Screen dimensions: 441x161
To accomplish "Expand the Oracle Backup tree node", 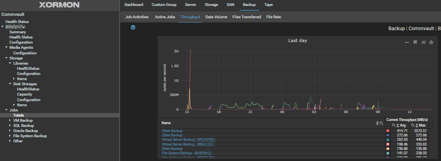I will (x=10, y=131).
